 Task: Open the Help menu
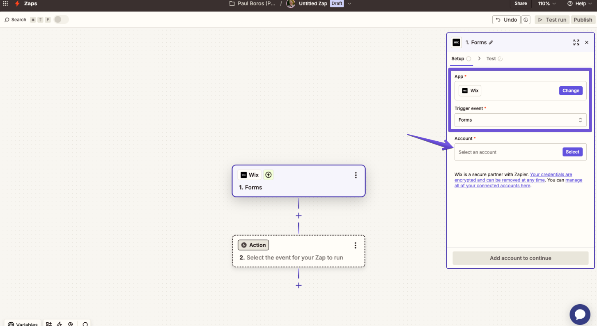point(579,3)
